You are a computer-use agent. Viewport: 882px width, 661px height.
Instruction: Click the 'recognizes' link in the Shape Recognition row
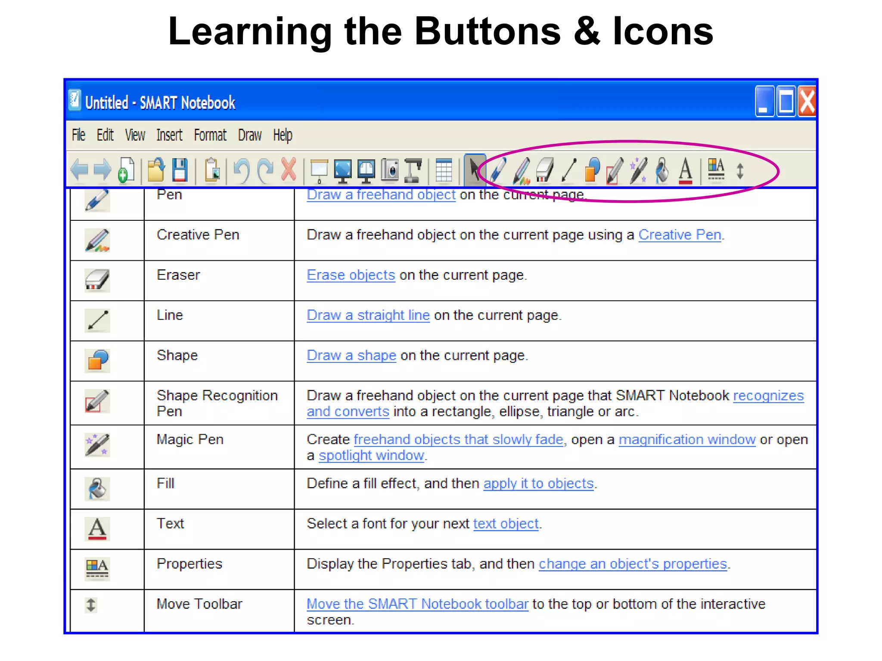768,396
